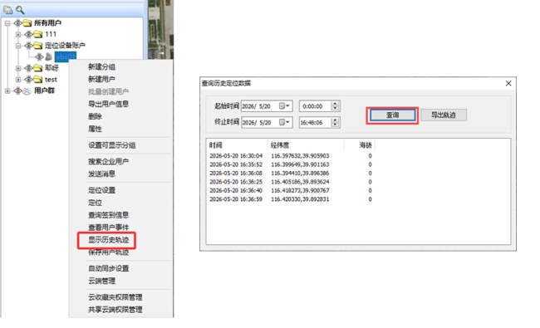Expand the test tree node
The image size is (540, 328).
[18, 80]
